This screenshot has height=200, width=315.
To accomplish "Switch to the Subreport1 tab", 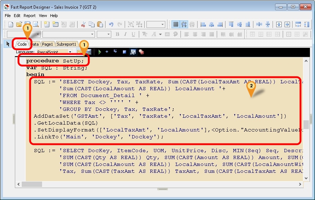I will tap(66, 44).
